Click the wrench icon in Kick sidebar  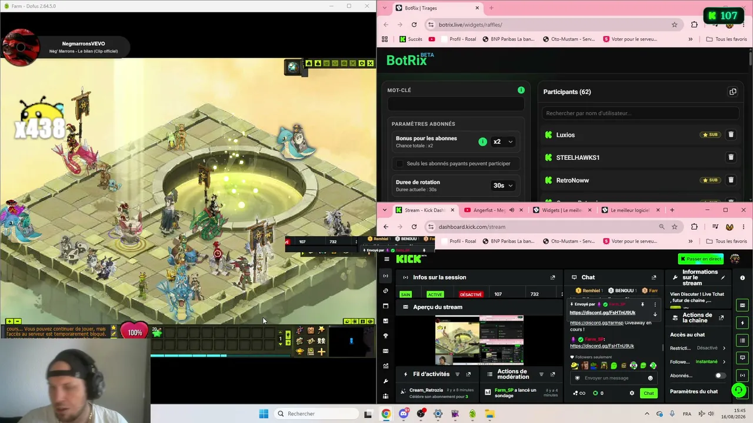click(385, 381)
